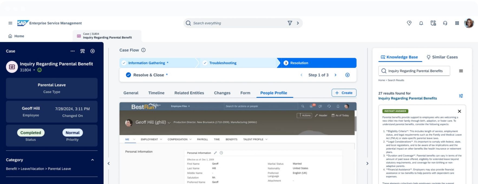Open the headset support icon

pyautogui.click(x=445, y=23)
